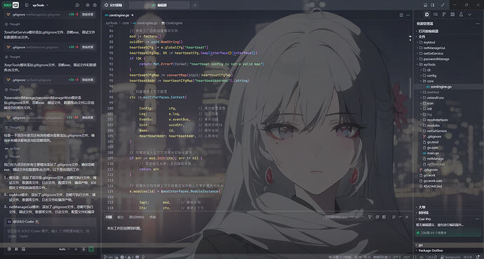
Task: Open explorer panel ellipsis menu
Action: click(478, 24)
